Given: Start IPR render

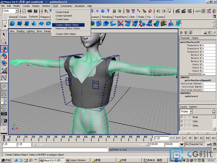Looking at the screenshot, I should click(184, 11).
